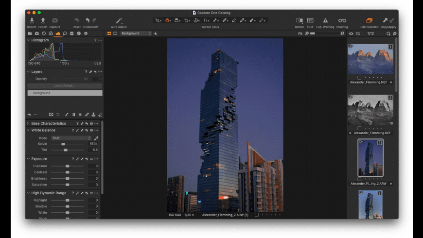Add new layer using viewer plus icon
The height and width of the screenshot is (238, 423).
coord(156,34)
